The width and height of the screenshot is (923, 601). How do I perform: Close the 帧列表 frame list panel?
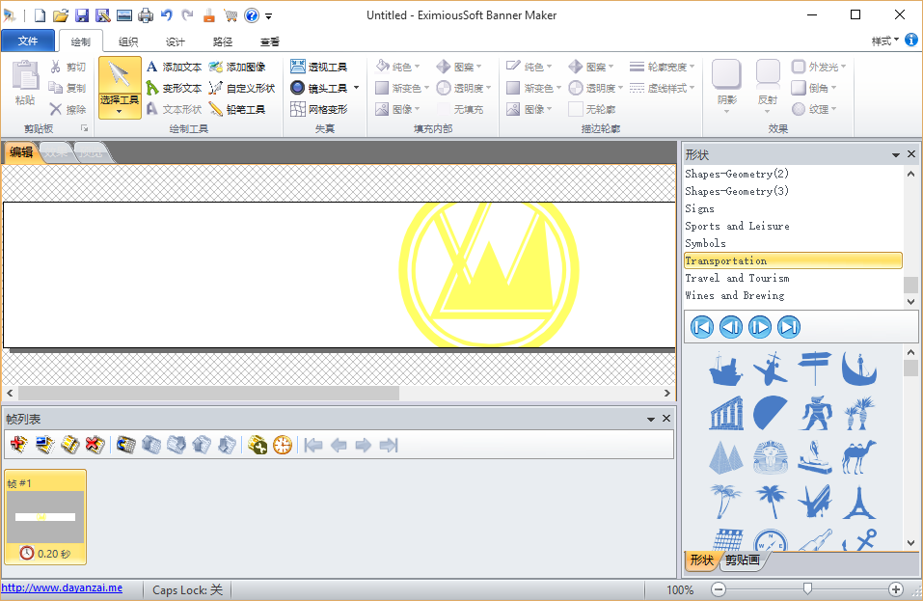tap(666, 418)
